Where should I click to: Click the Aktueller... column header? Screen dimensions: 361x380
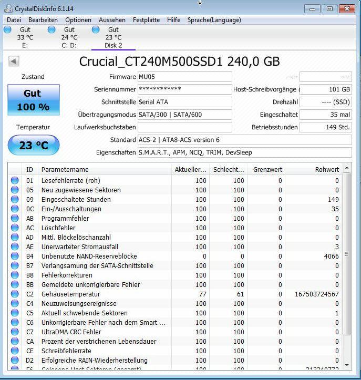point(190,170)
